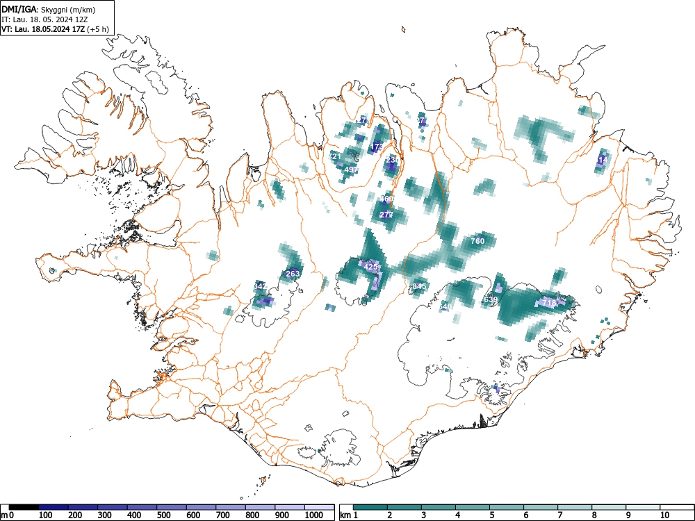Viewport: 695px width, 521px height.
Task: Click the visibility value 548 on the map
Action: tap(445, 306)
